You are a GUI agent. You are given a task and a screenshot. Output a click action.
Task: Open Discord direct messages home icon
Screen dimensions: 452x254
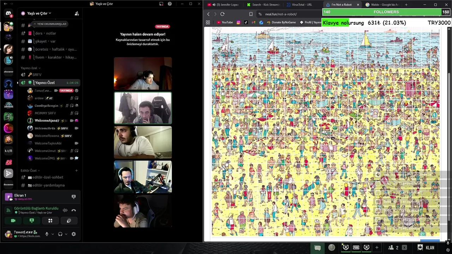[8, 14]
